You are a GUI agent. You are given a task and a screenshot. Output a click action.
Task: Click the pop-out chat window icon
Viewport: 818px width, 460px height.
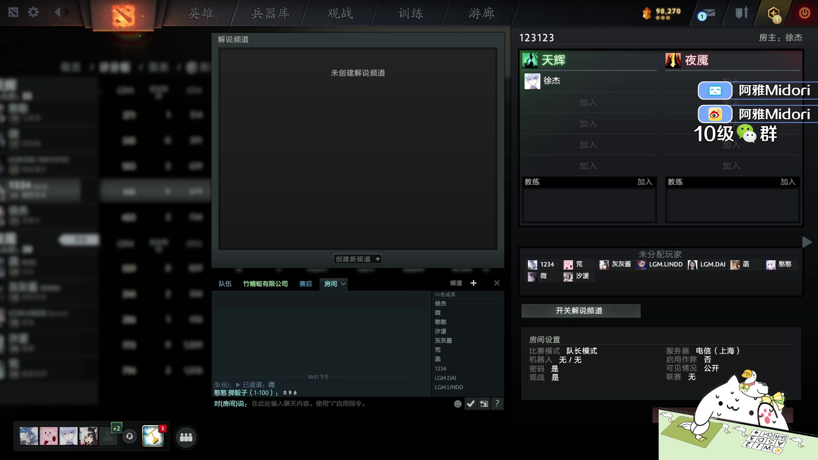(484, 404)
